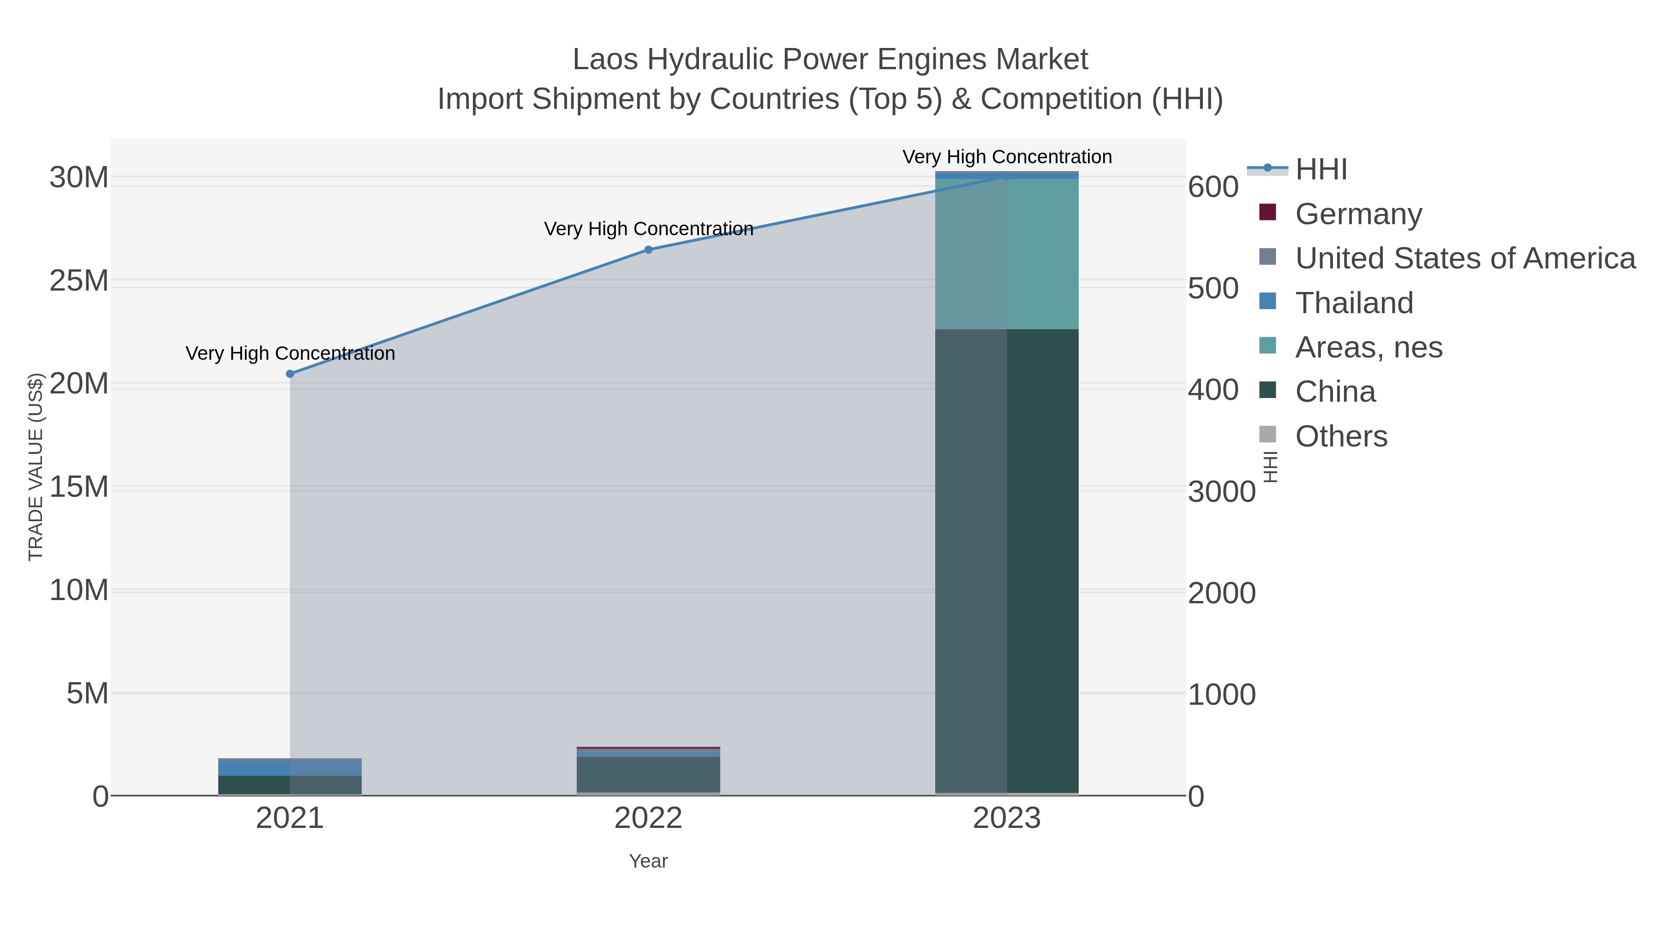The width and height of the screenshot is (1661, 934).
Task: Select the 2022 HHI data point
Action: pyautogui.click(x=649, y=250)
